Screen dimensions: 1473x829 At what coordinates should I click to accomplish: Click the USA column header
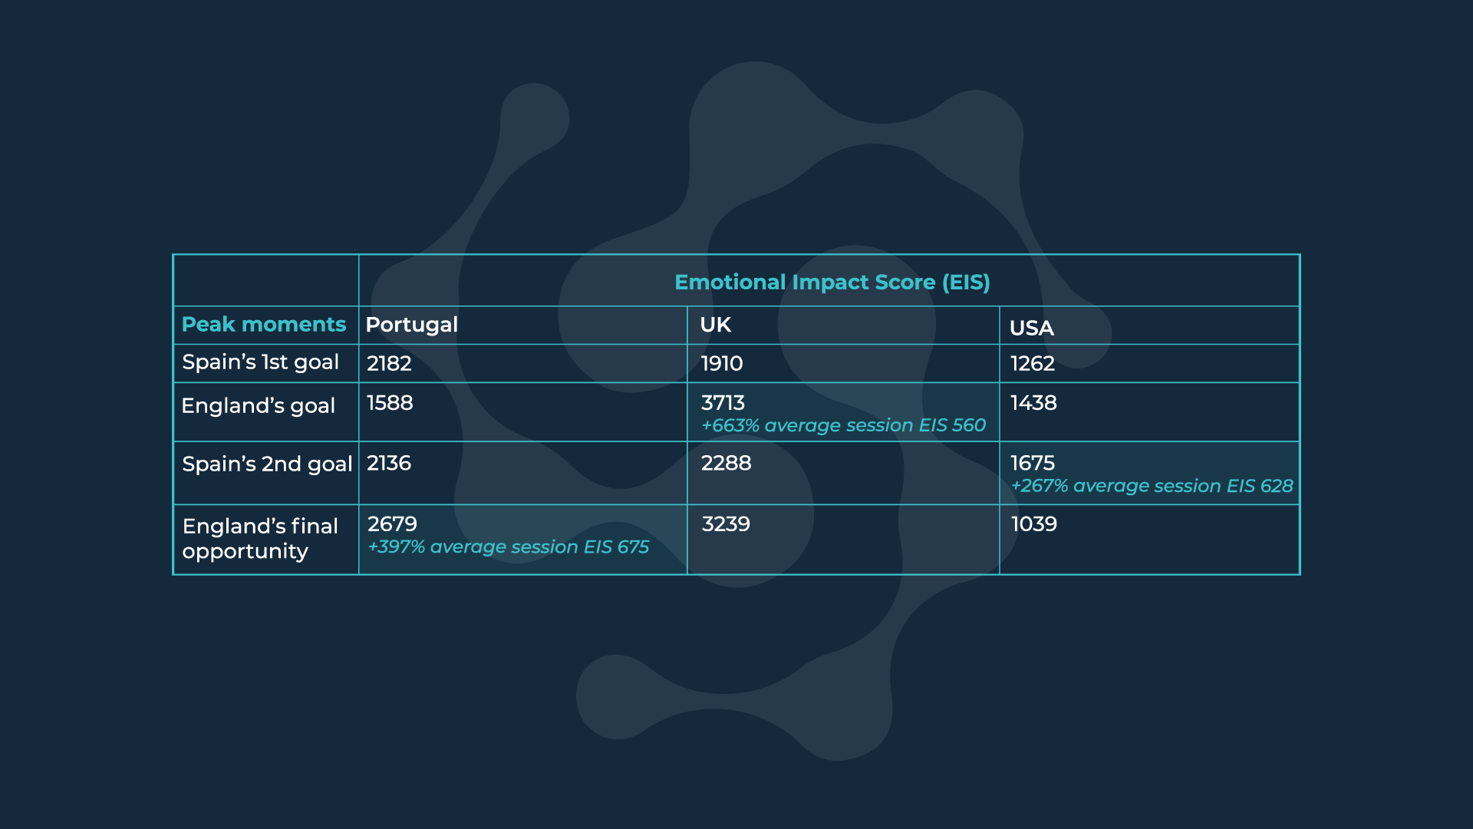point(1031,329)
